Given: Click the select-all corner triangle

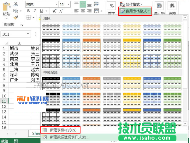Looking at the screenshot, I should pyautogui.click(x=6, y=43).
